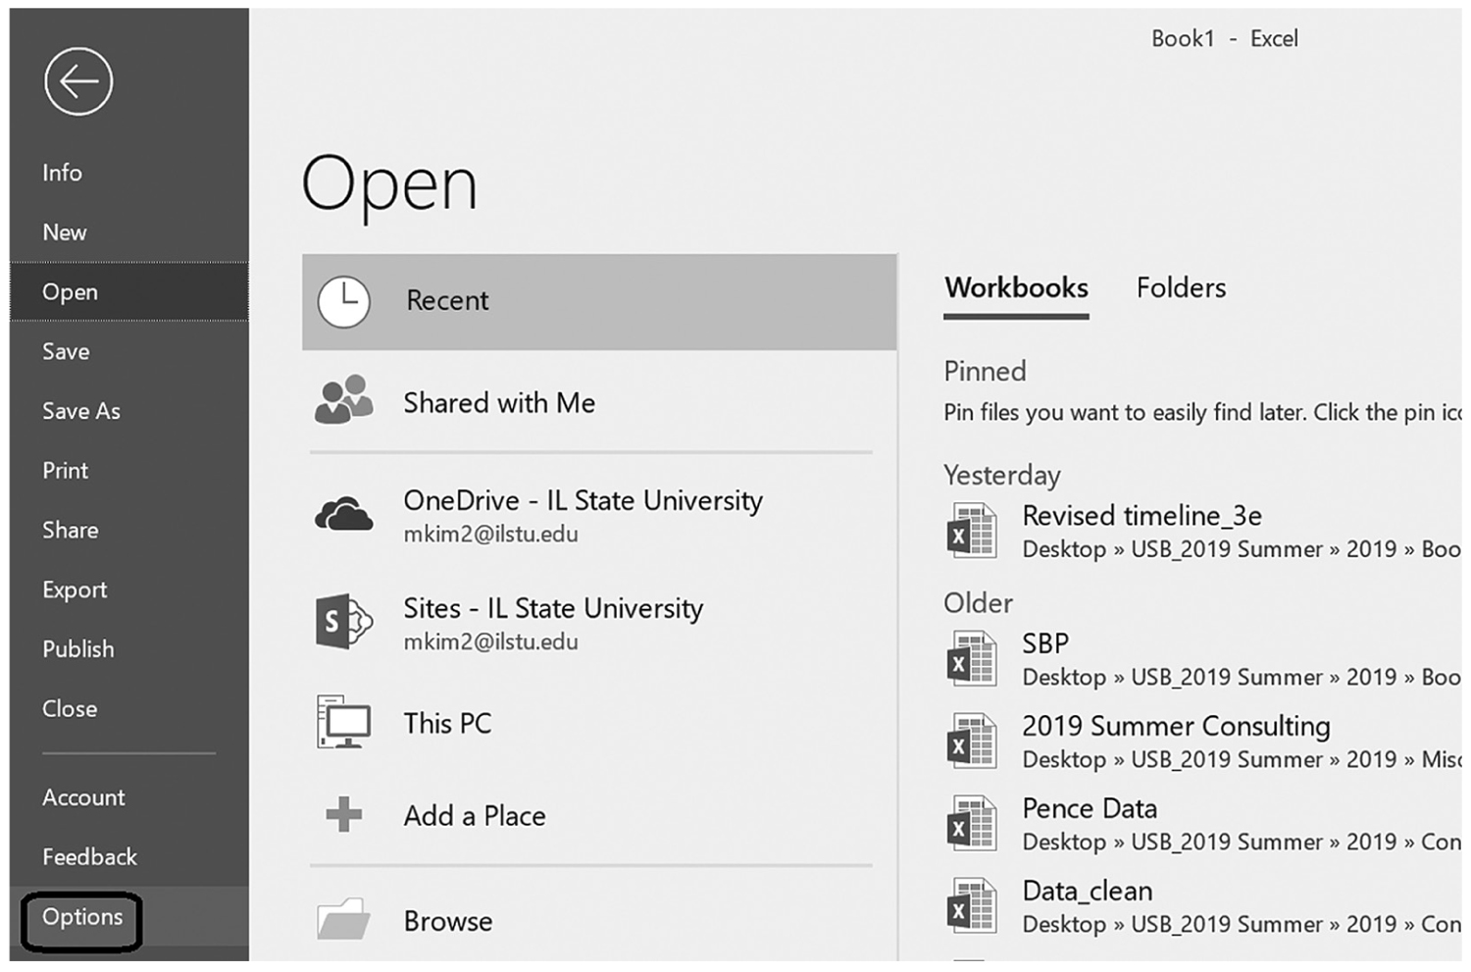Open the Feedback page
1471x972 pixels.
(128, 857)
